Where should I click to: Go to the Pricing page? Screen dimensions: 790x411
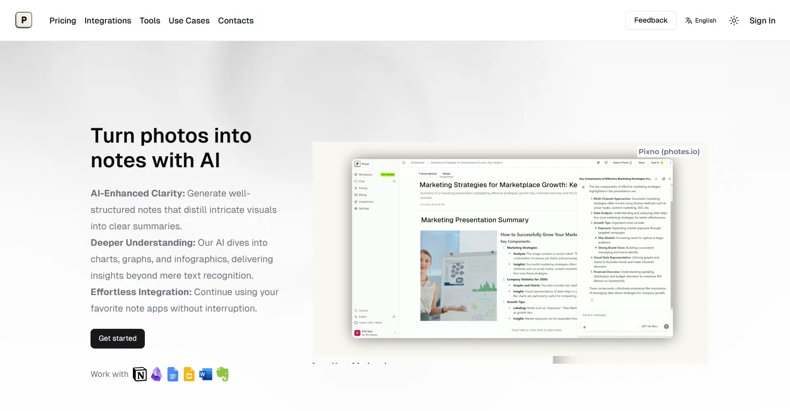coord(63,21)
